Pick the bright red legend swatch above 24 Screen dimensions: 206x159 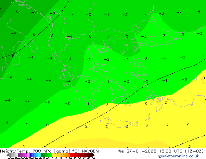tap(71, 155)
